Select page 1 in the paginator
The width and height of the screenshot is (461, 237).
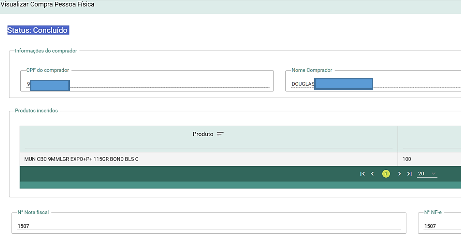(386, 174)
